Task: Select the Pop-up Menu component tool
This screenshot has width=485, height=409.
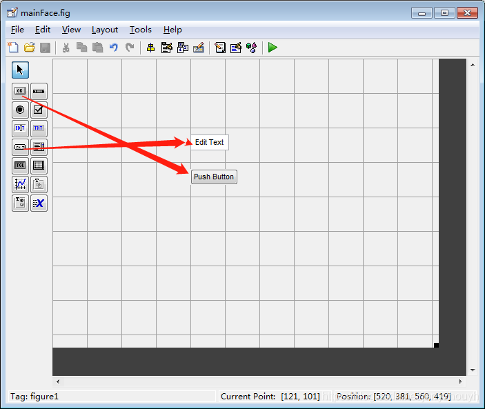Action: (x=20, y=147)
